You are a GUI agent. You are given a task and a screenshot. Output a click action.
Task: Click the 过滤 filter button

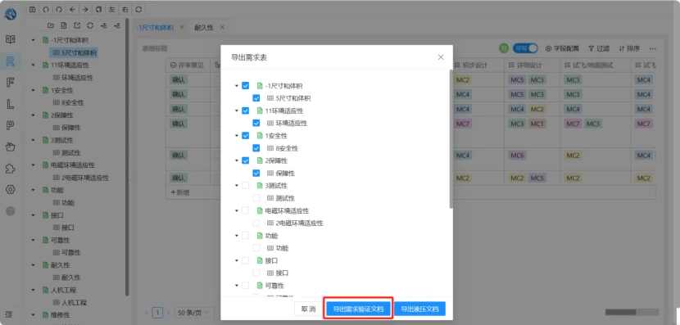599,48
